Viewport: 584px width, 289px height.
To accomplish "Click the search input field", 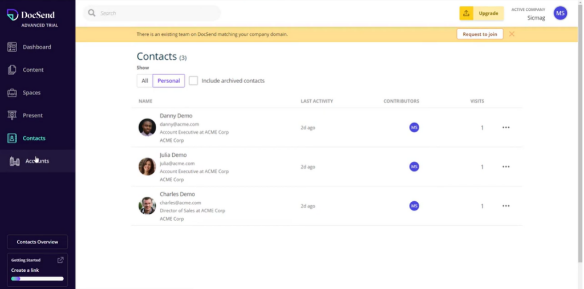I will click(152, 13).
